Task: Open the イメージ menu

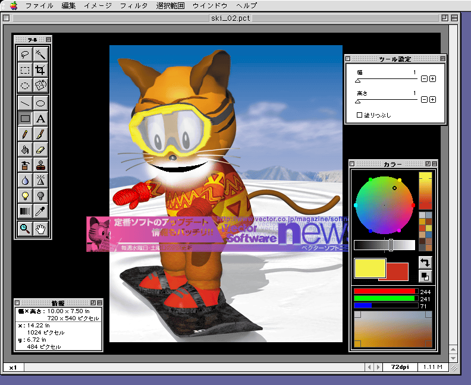Action: click(98, 5)
